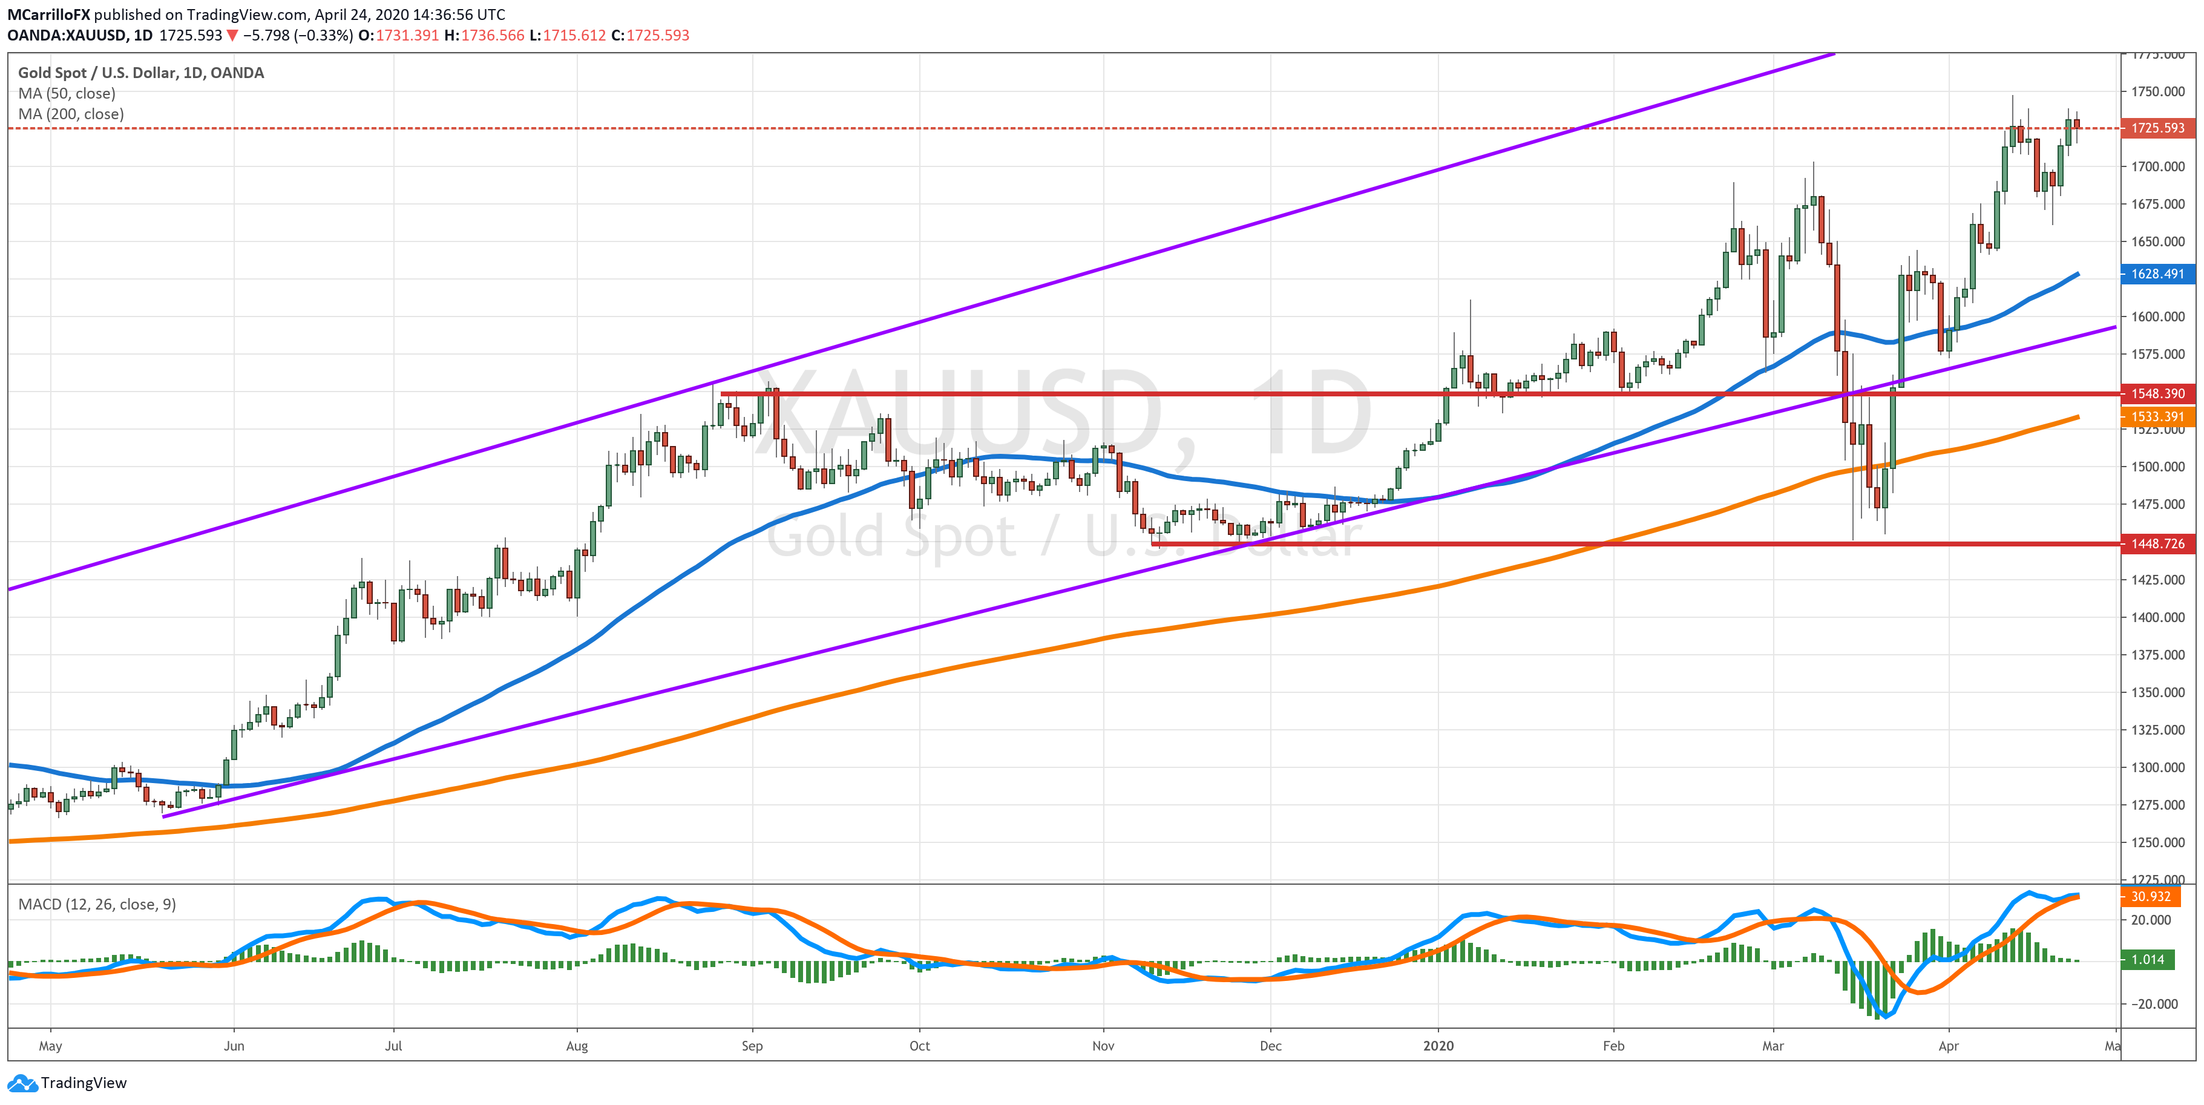Click the 1700.000 price axis label

[x=2158, y=167]
